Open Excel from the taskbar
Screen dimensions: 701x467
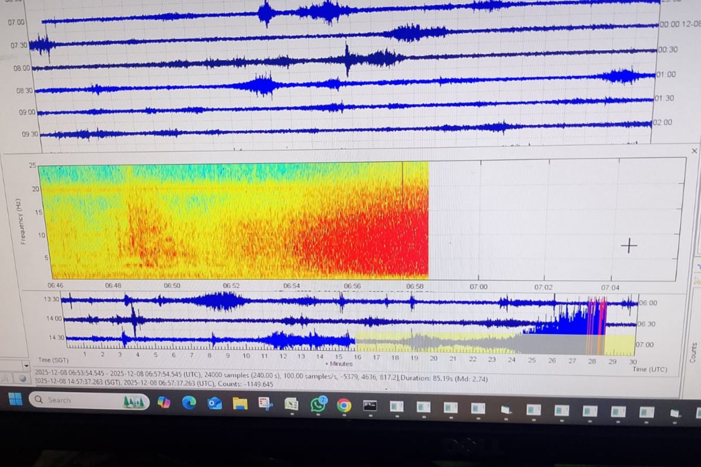291,404
